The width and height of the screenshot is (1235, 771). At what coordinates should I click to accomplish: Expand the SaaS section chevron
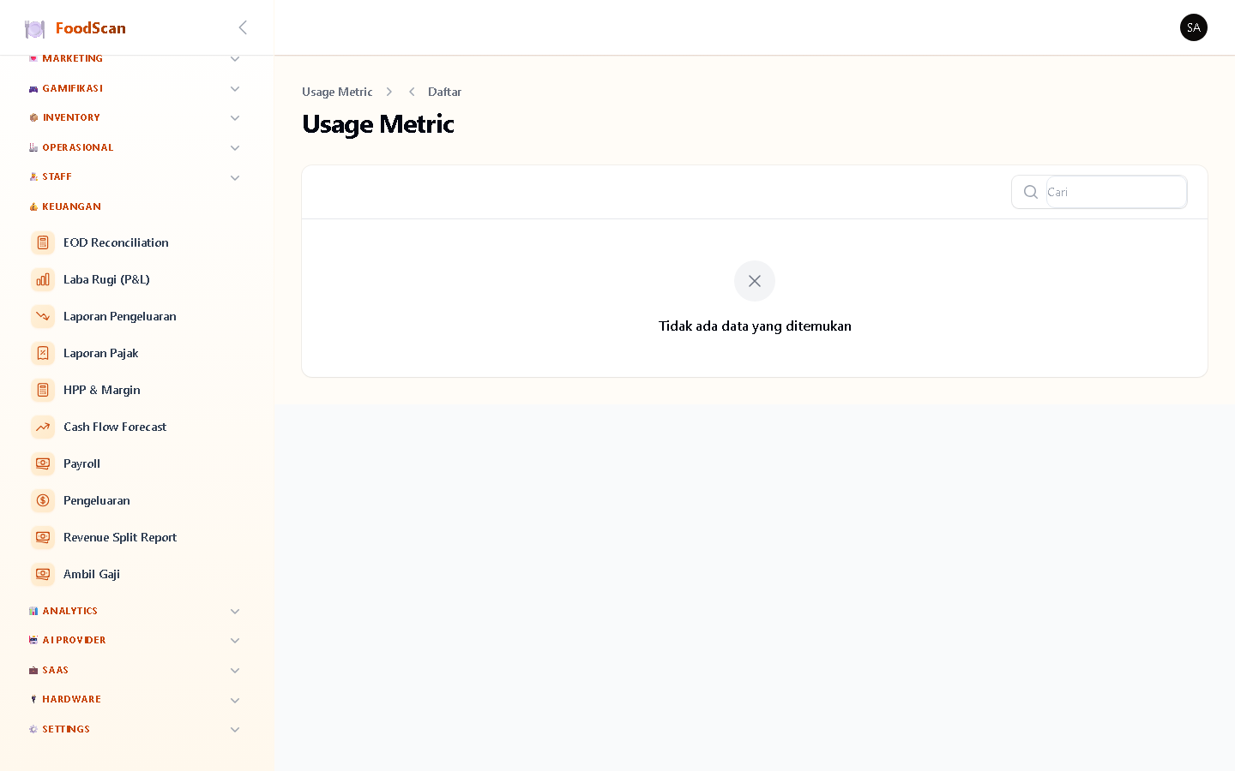click(x=235, y=671)
